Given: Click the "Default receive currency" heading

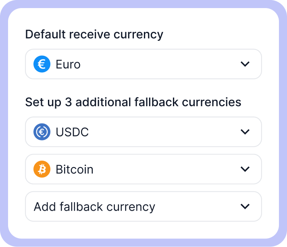Looking at the screenshot, I should tap(94, 35).
